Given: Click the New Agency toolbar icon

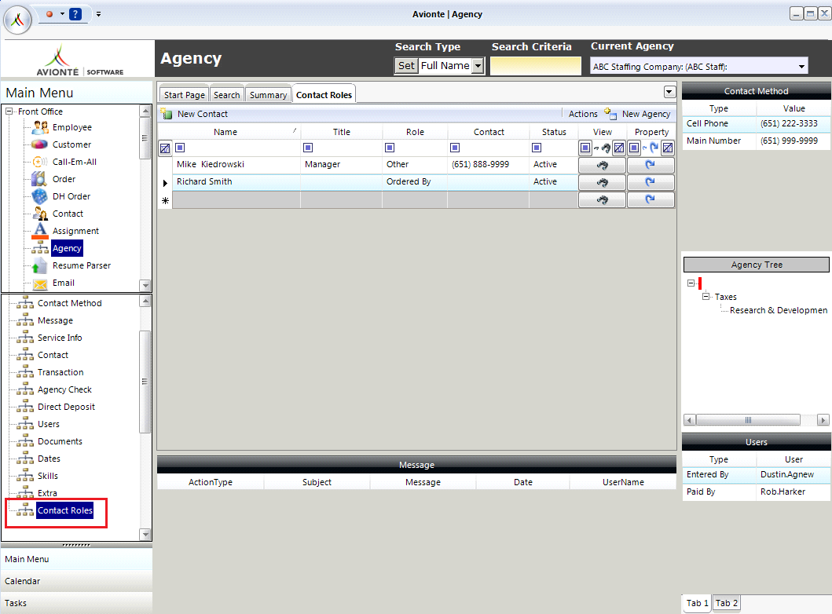Looking at the screenshot, I should [610, 114].
